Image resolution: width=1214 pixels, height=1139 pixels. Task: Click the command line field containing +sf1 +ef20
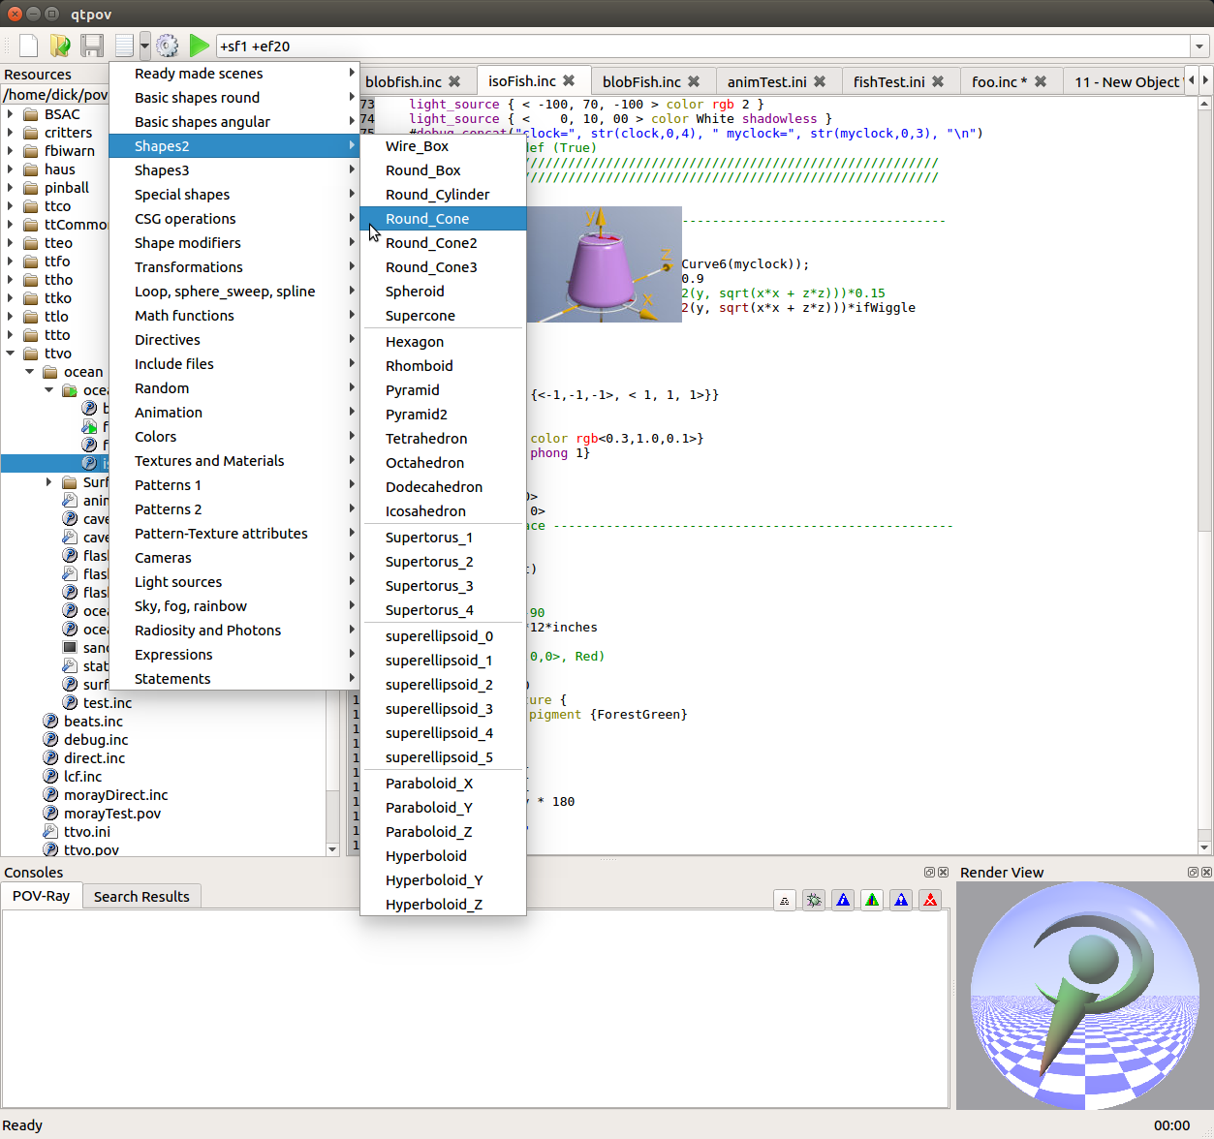(703, 46)
